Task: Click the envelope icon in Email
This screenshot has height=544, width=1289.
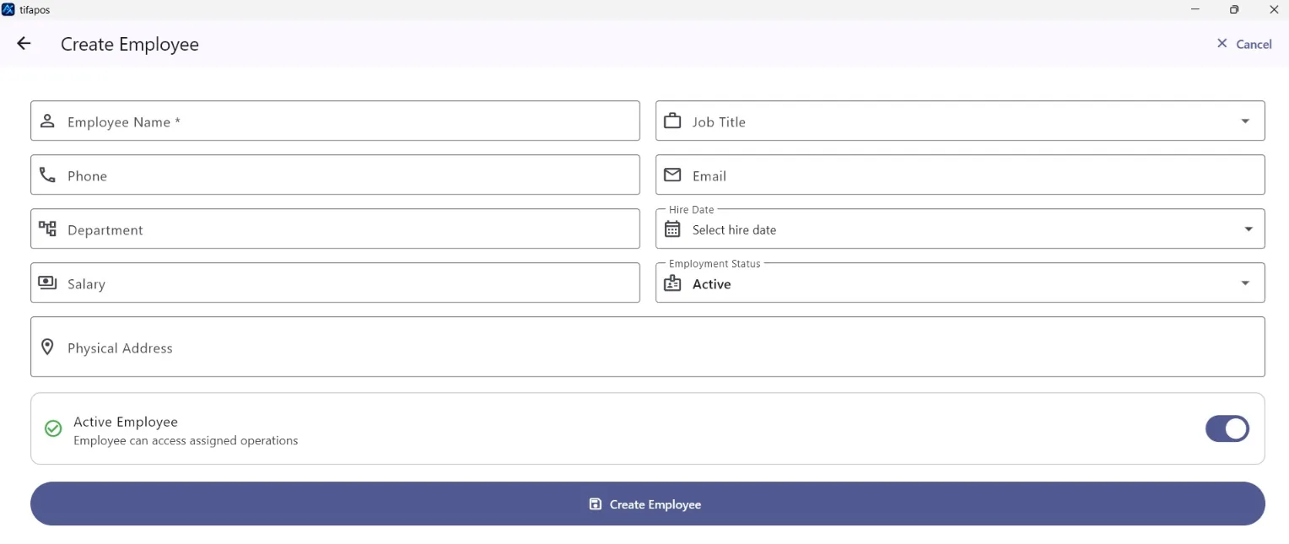Action: click(672, 175)
